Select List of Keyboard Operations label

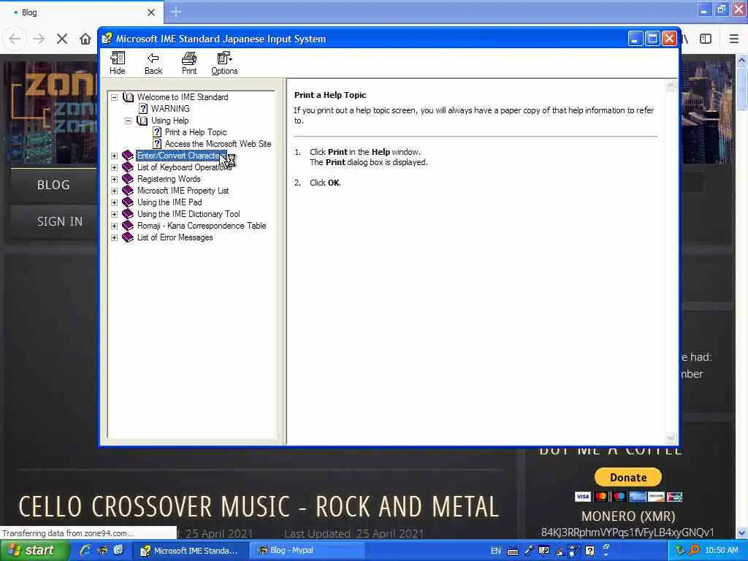[184, 167]
